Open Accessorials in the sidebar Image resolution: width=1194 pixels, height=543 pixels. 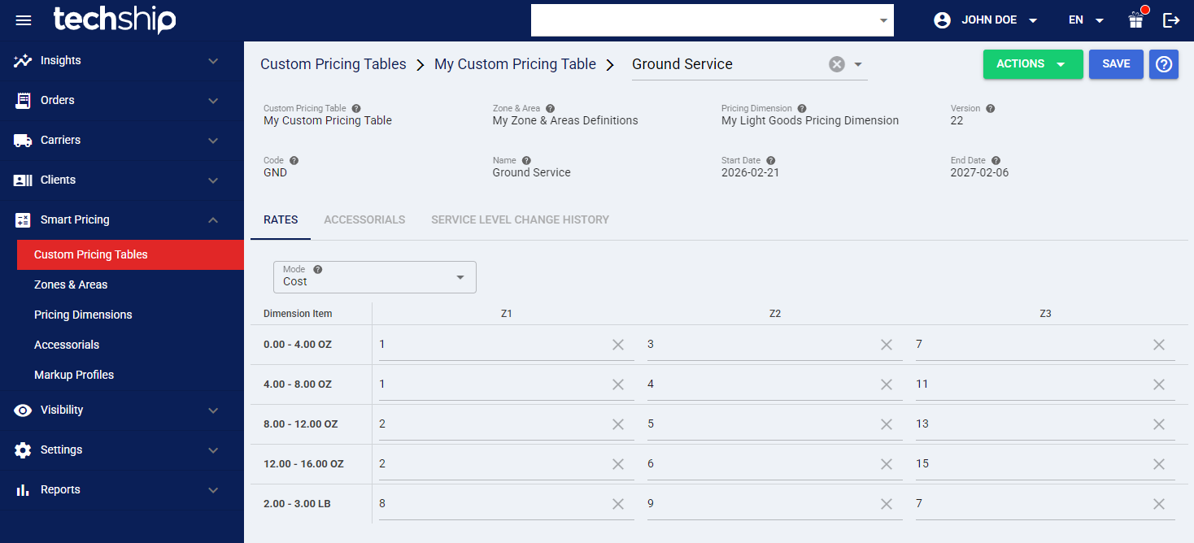coord(130,345)
